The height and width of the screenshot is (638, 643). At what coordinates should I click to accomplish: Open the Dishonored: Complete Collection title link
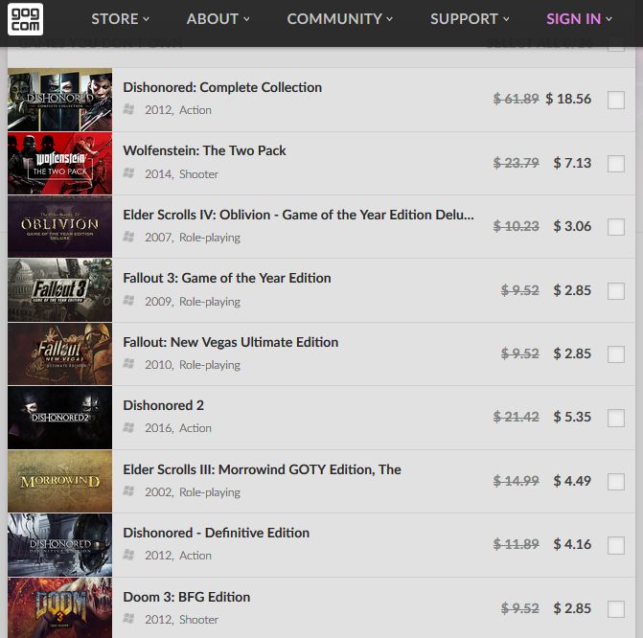(222, 87)
